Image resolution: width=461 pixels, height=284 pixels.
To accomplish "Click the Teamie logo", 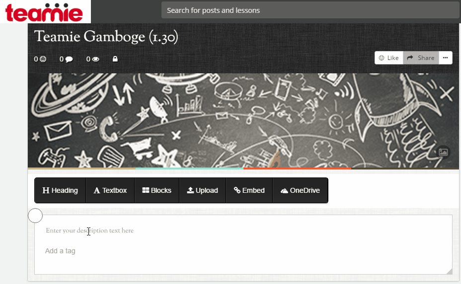I will point(44,12).
